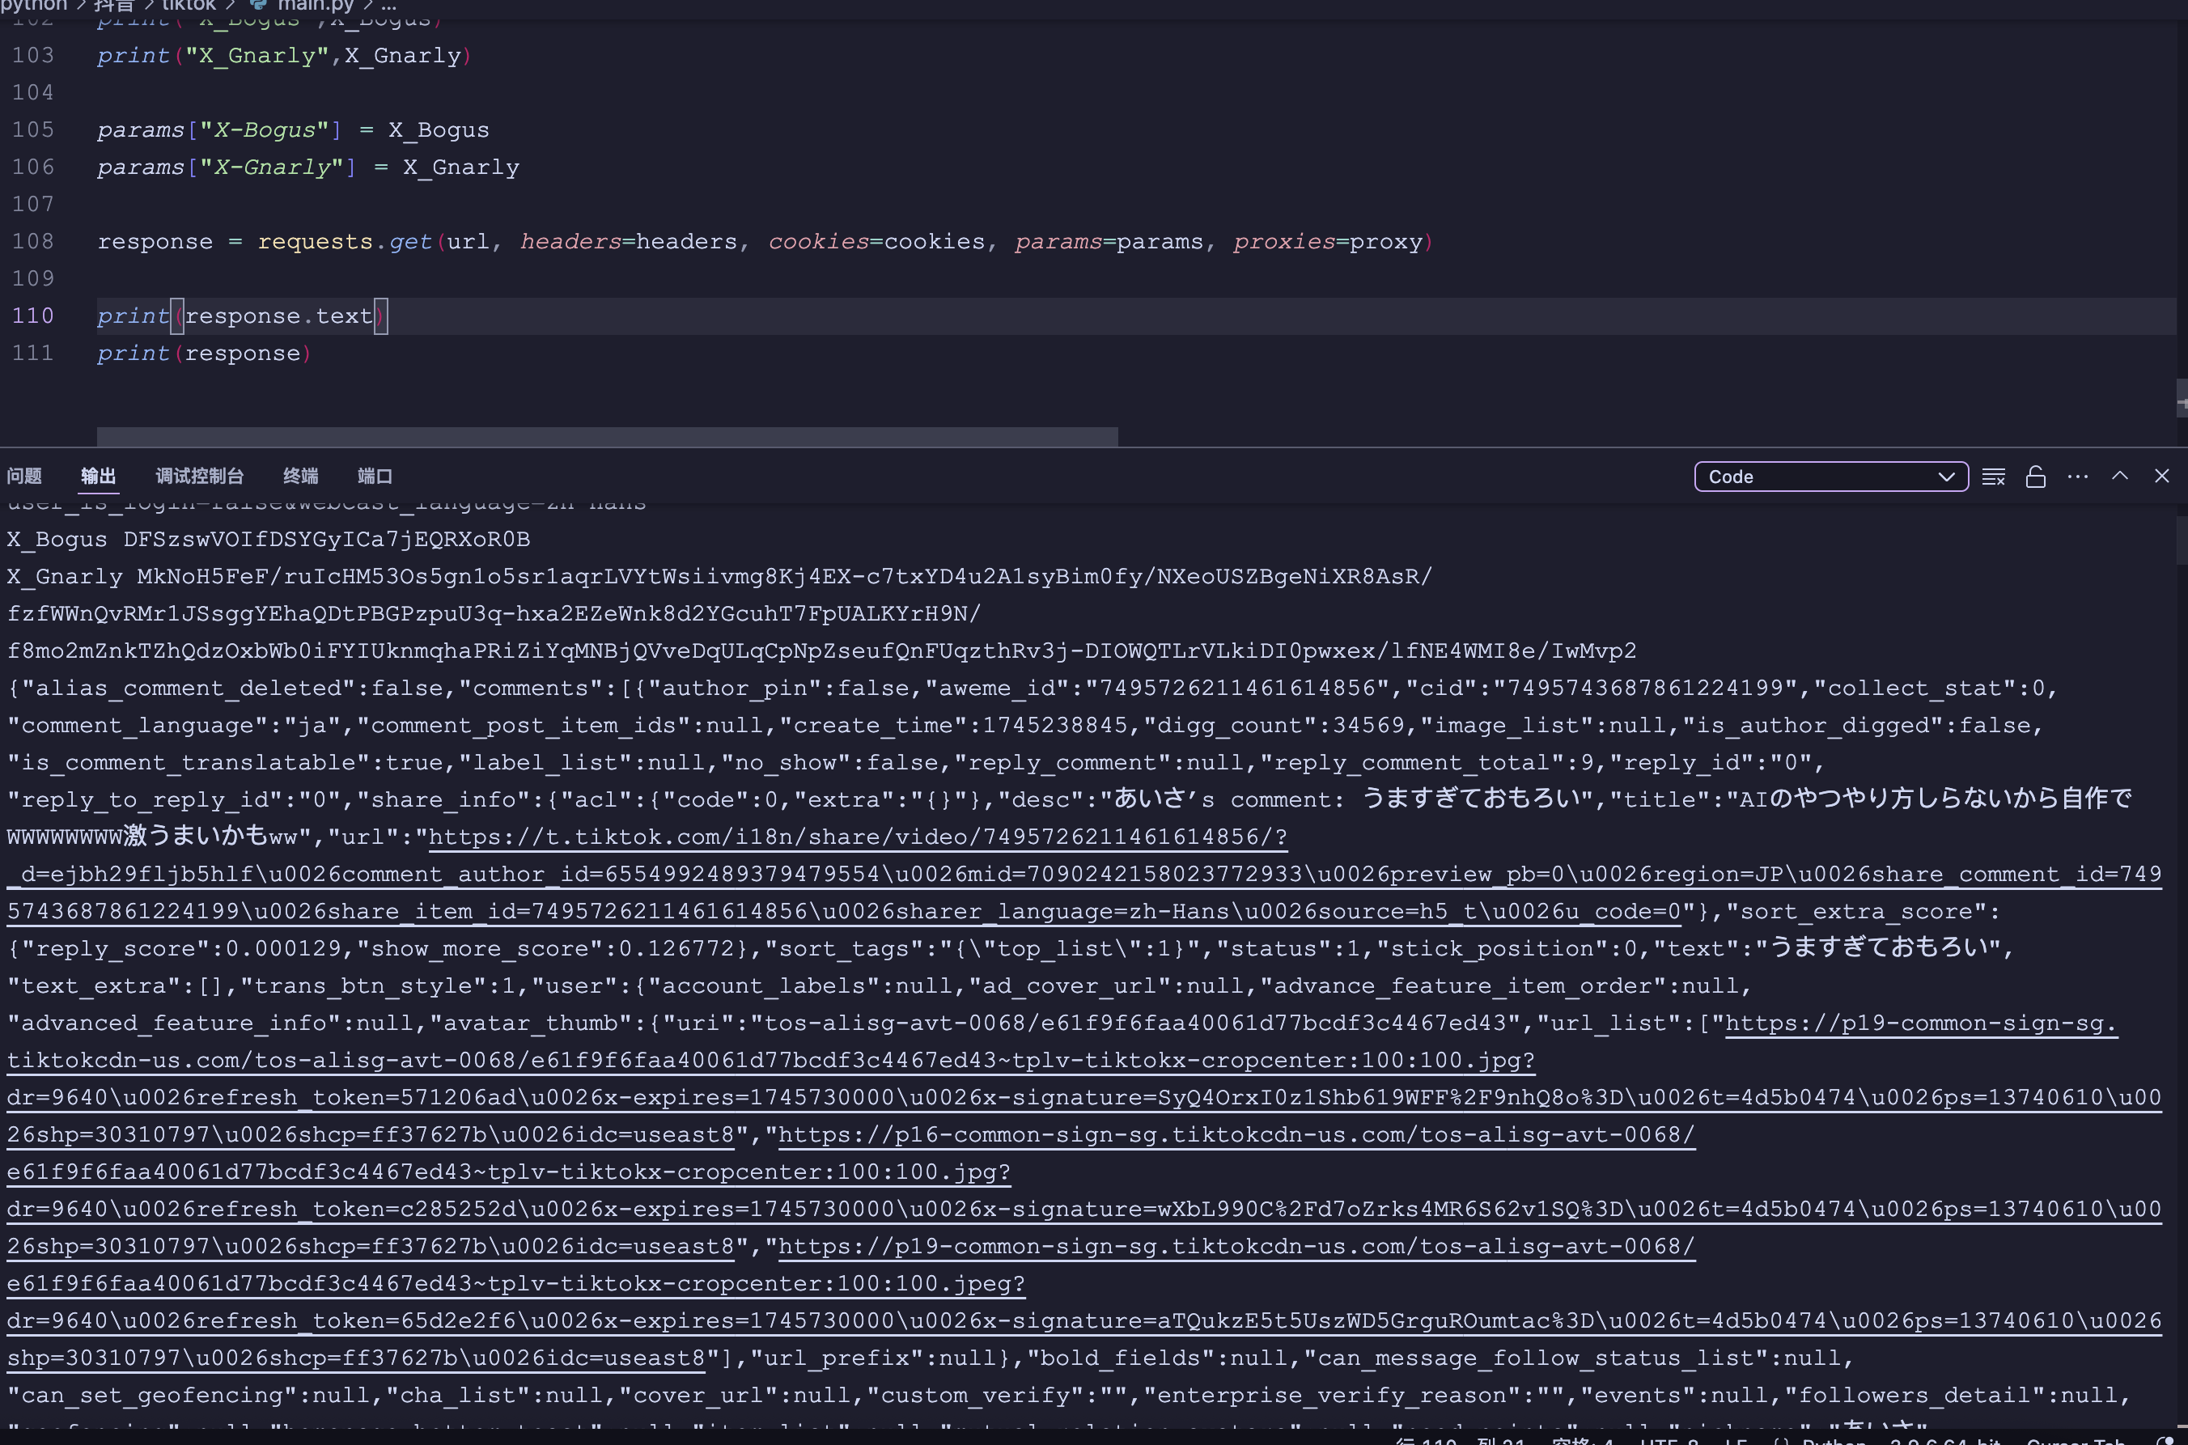Click the headers=headers argument
Image resolution: width=2188 pixels, height=1445 pixels.
pyautogui.click(x=629, y=241)
